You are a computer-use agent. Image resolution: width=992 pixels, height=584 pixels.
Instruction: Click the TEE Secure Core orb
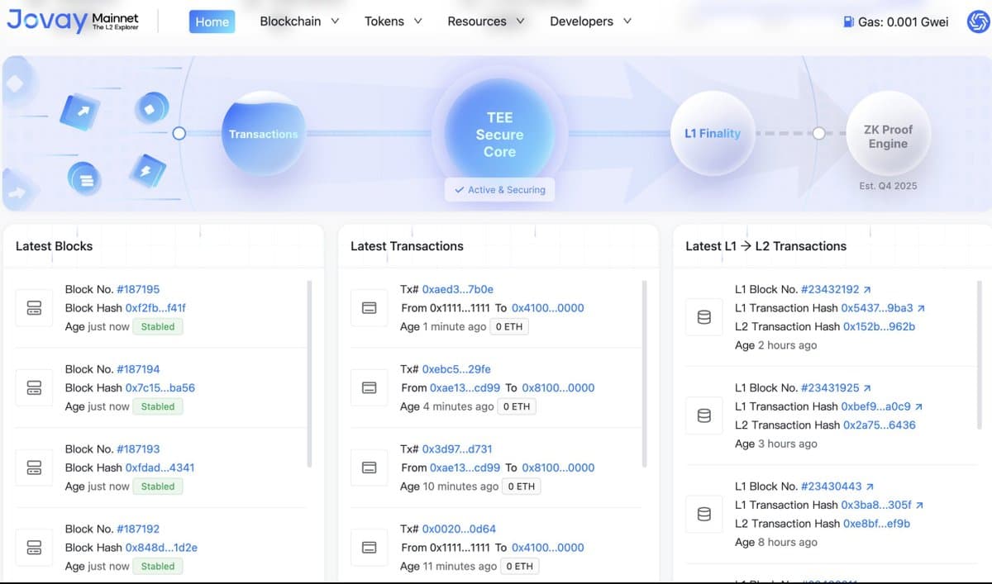point(499,135)
